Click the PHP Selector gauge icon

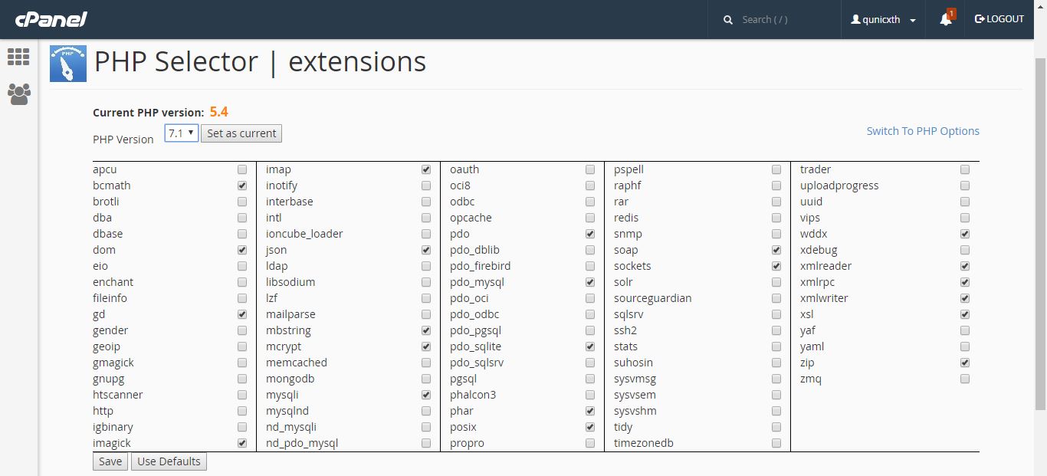point(68,64)
